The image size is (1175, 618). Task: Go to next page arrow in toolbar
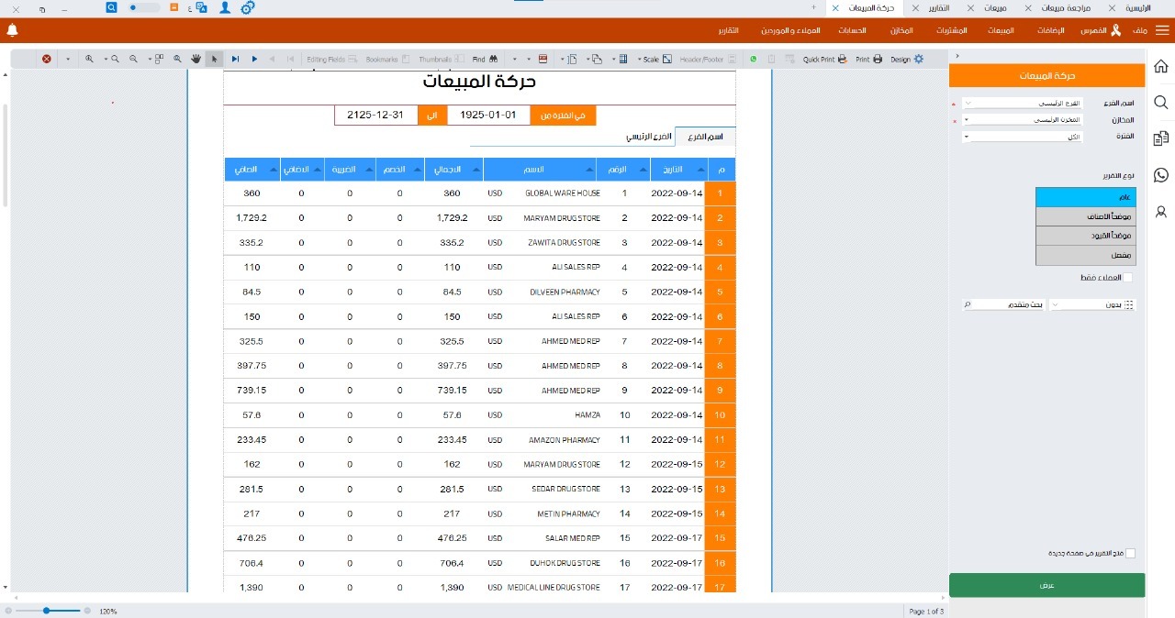pyautogui.click(x=254, y=59)
